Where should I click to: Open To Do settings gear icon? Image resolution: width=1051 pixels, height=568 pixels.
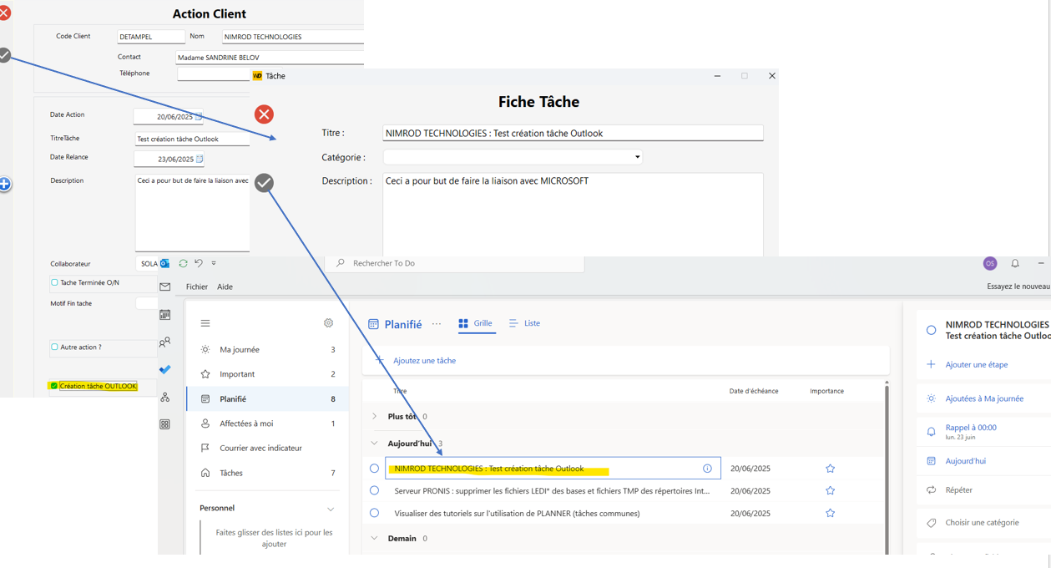(x=328, y=323)
